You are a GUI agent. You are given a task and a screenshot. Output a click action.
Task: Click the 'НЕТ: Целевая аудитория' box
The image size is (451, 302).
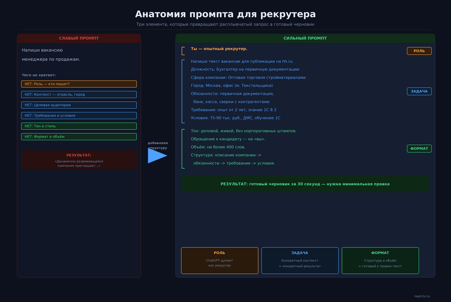[79, 105]
